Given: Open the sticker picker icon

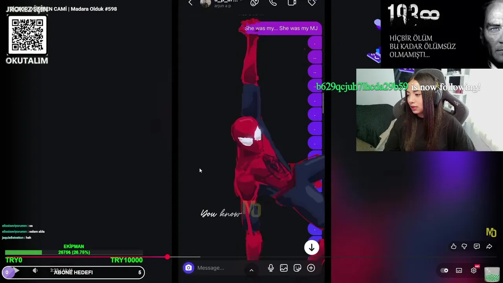Looking at the screenshot, I should pyautogui.click(x=297, y=268).
